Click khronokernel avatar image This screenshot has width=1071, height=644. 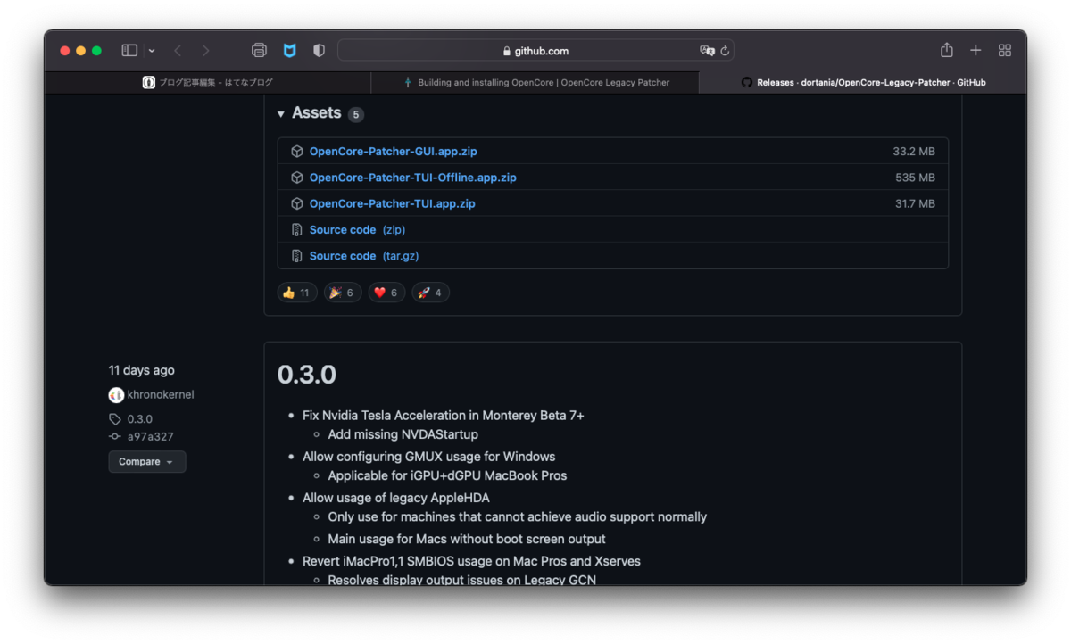click(x=116, y=394)
